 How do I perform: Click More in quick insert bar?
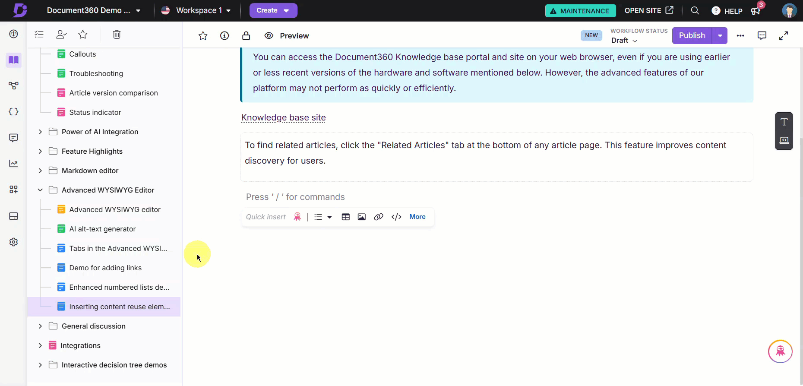pos(417,217)
